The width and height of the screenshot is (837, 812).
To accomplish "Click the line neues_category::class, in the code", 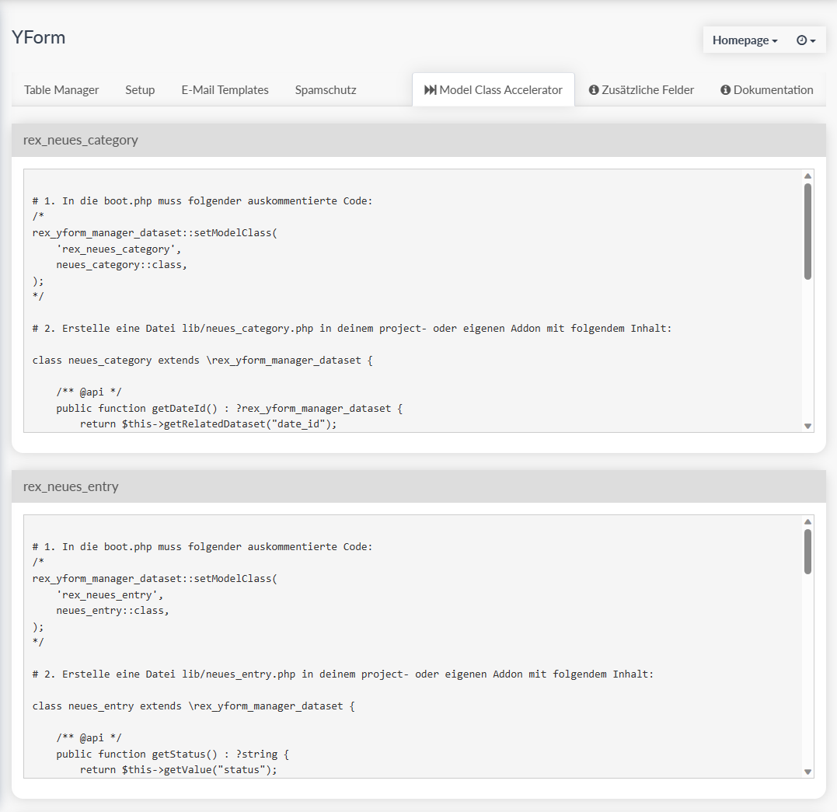I will coord(122,265).
